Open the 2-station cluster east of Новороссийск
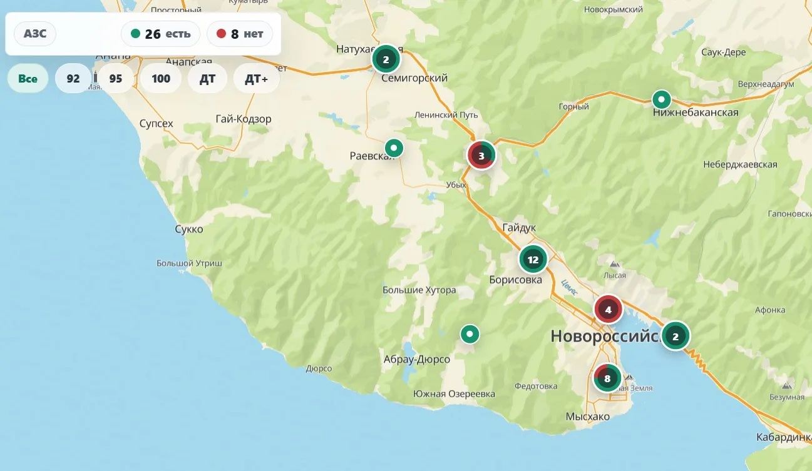812x471 pixels. [675, 337]
